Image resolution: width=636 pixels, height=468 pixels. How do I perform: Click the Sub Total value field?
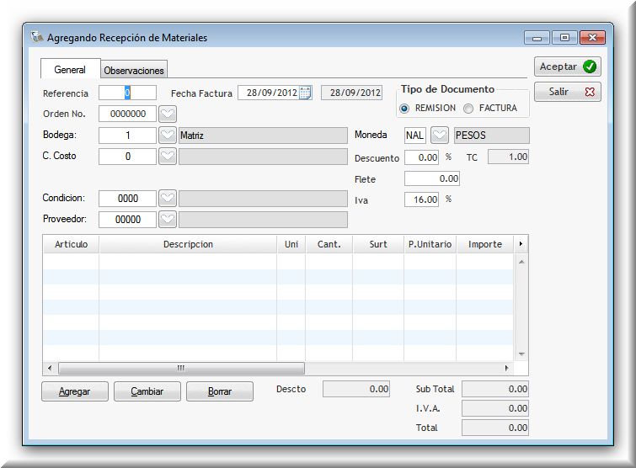coord(494,389)
